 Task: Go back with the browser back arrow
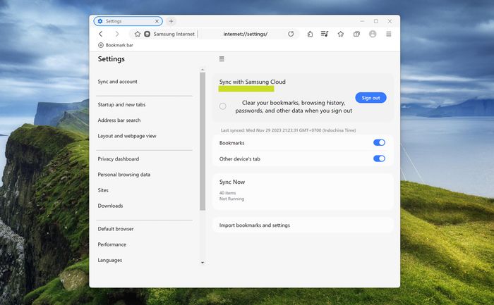[100, 34]
